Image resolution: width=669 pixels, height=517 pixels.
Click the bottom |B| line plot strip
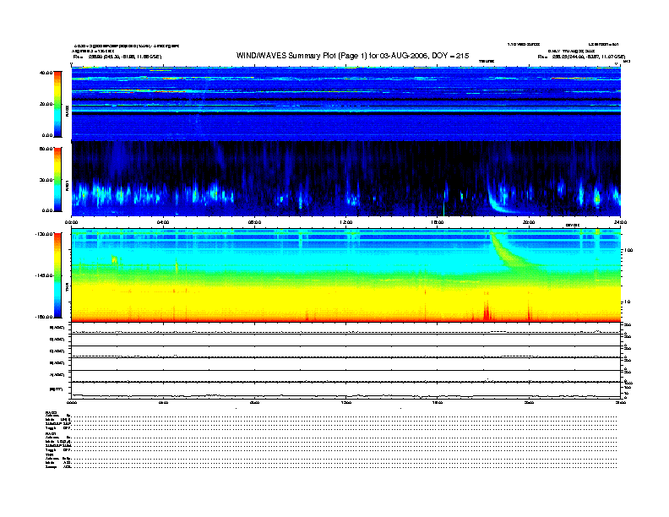coord(346,390)
